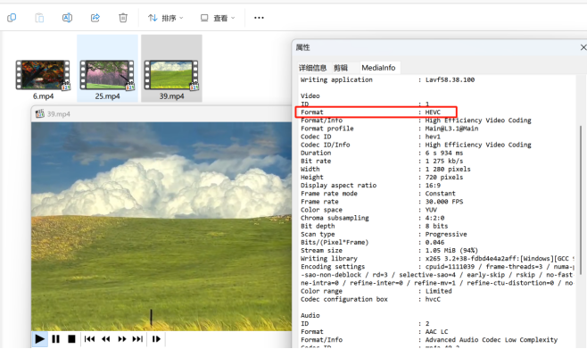
Task: Click the Format profile Main@L3.1@Main value
Action: (451, 129)
